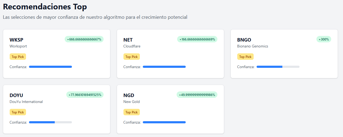
Task: Click Top Pick tag on DouYu International card
Action: point(18,112)
